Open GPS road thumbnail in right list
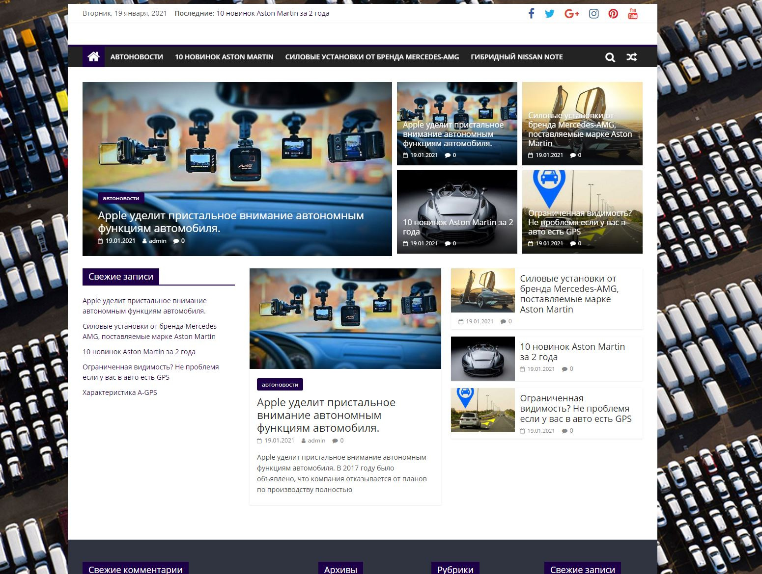The width and height of the screenshot is (762, 574). pyautogui.click(x=483, y=410)
